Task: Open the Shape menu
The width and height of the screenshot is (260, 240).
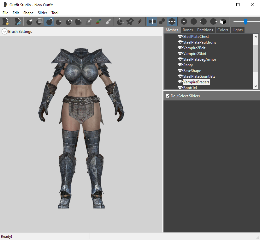Action: pos(28,13)
